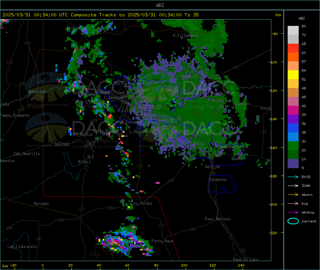Click the 100 km horizontal axis tick
The height and width of the screenshot is (270, 320).
(x=184, y=265)
